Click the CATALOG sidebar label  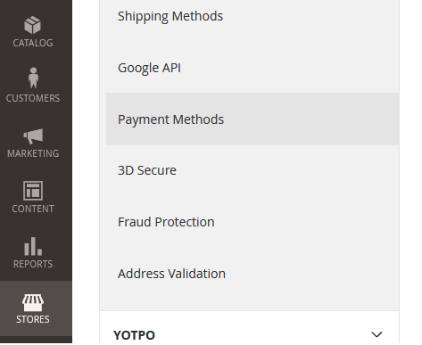(x=33, y=43)
